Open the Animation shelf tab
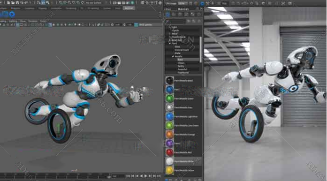 click(56, 8)
